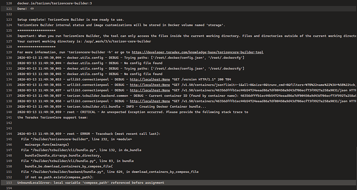The height and width of the screenshot is (190, 357).
Task: Click 'CRITICAL - An unexpected Exception occurred' line
Action: (x=133, y=112)
